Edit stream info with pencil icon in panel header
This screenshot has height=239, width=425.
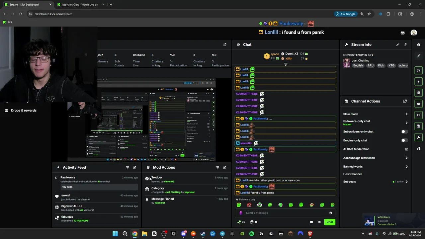[x=398, y=44]
